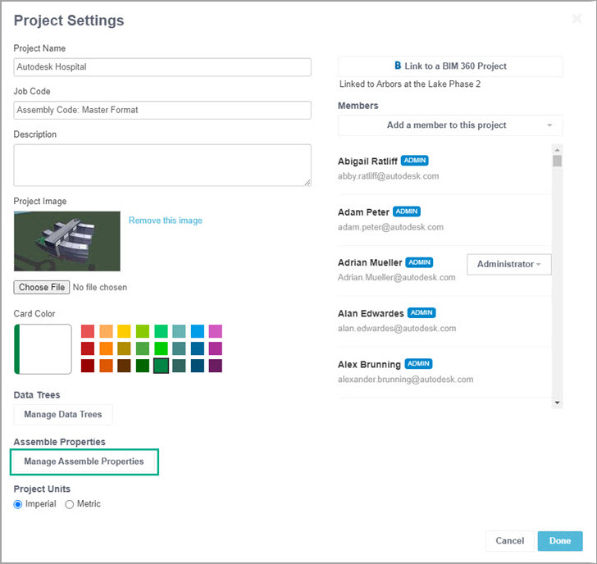Click Done to save settings
This screenshot has width=597, height=564.
[560, 541]
